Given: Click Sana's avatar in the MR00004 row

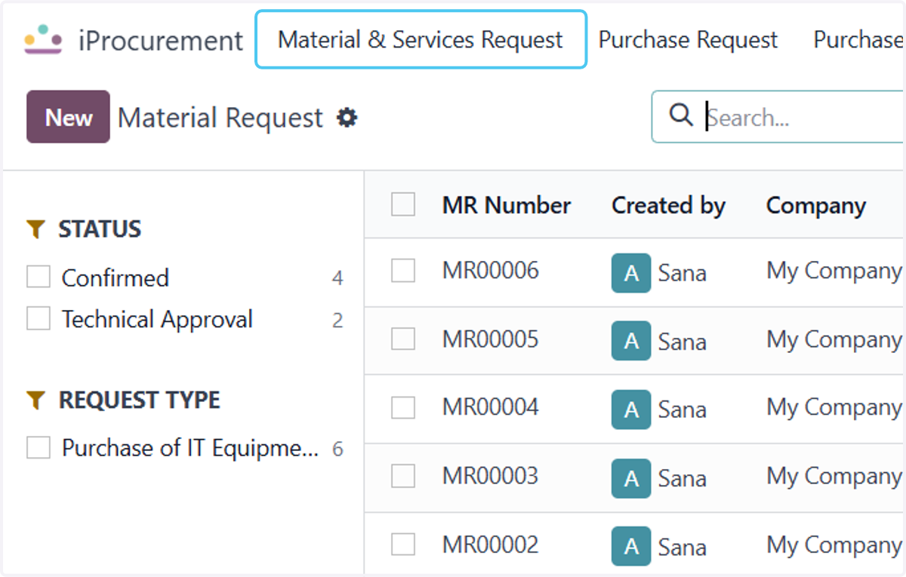Looking at the screenshot, I should point(631,410).
